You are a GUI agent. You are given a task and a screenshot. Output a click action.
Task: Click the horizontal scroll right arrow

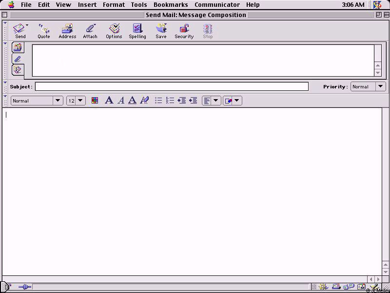tap(378, 279)
